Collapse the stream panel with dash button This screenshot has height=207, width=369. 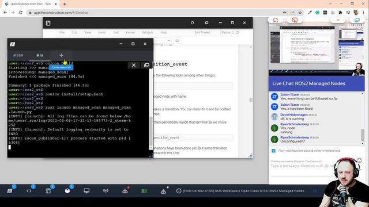pyautogui.click(x=338, y=20)
